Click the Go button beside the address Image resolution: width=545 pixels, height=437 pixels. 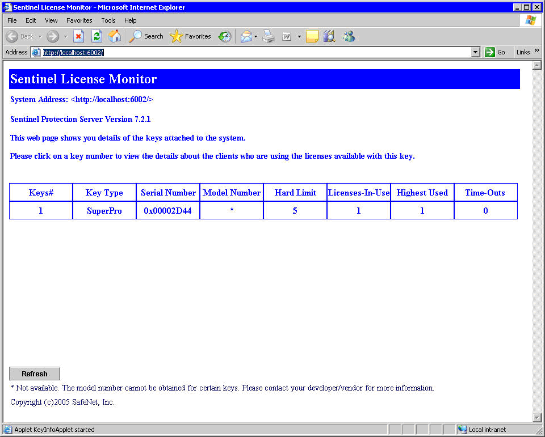(496, 52)
